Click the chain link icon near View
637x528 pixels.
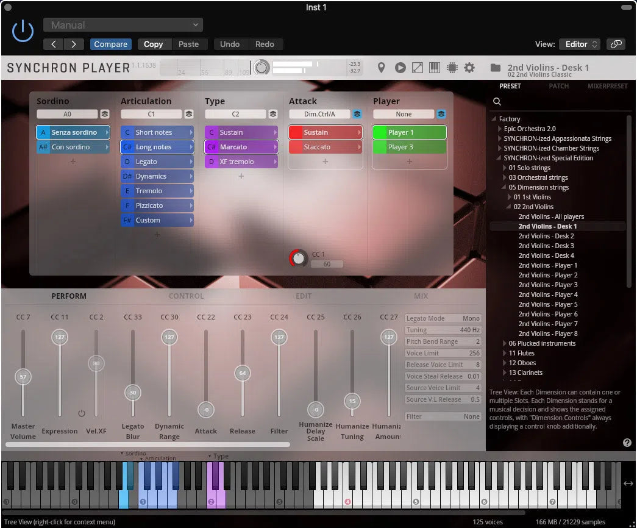(616, 44)
